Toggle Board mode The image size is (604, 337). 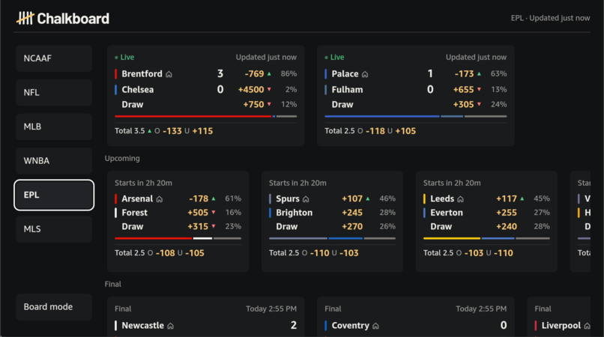pos(54,307)
